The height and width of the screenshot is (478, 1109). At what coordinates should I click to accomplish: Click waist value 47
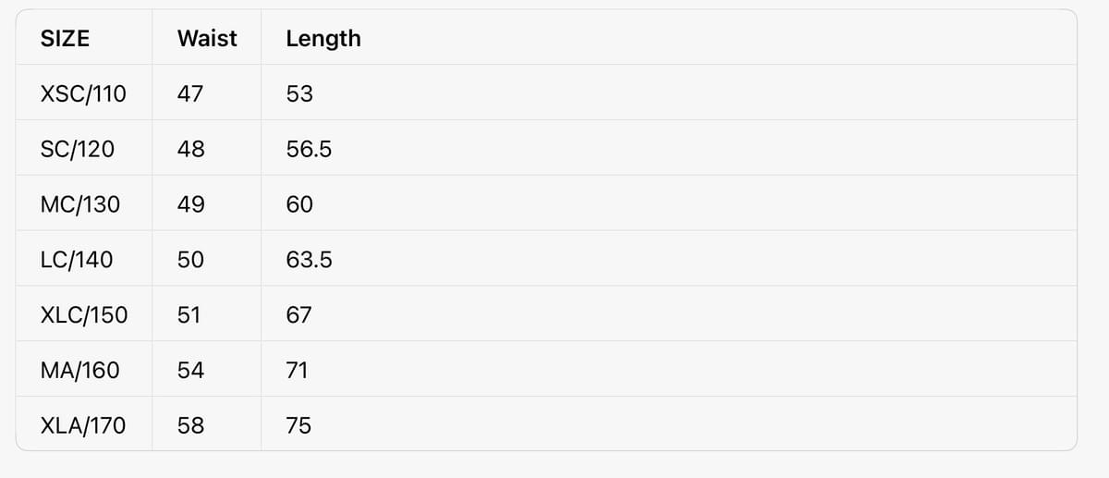[x=190, y=93]
